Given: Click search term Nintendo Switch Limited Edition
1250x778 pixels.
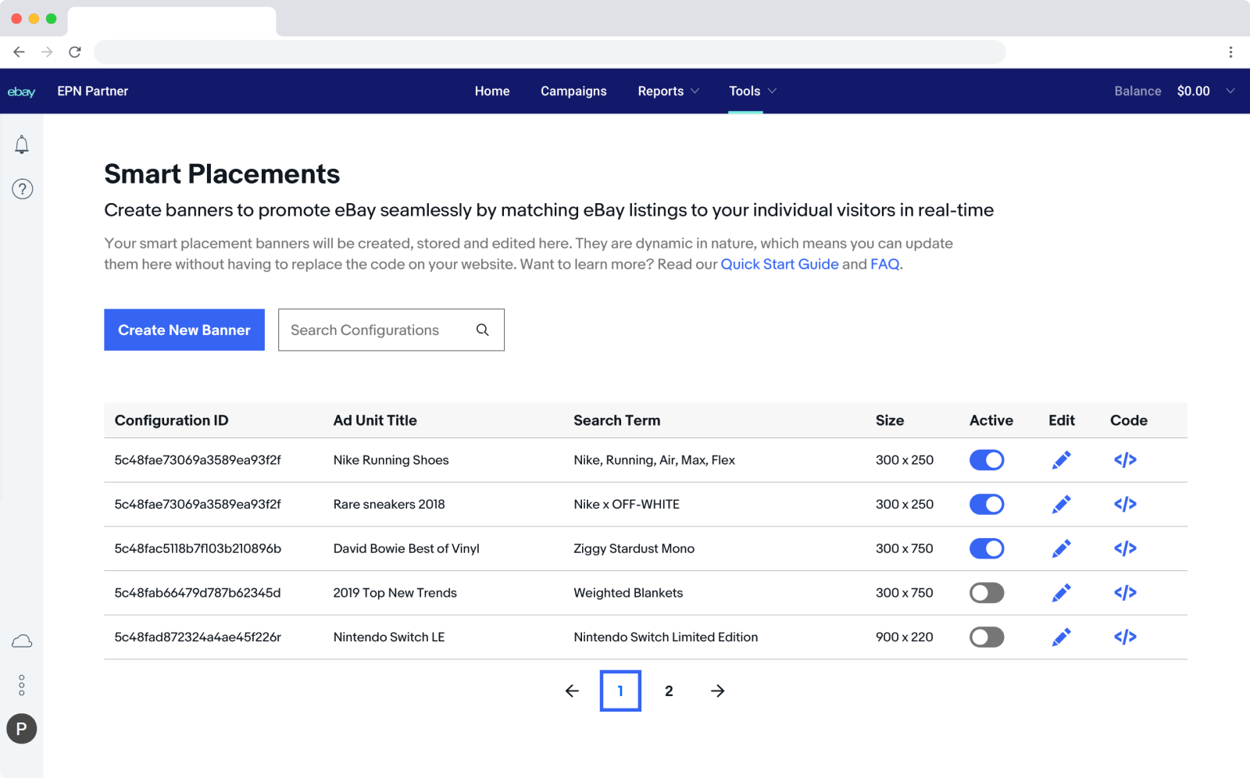Looking at the screenshot, I should pos(666,637).
